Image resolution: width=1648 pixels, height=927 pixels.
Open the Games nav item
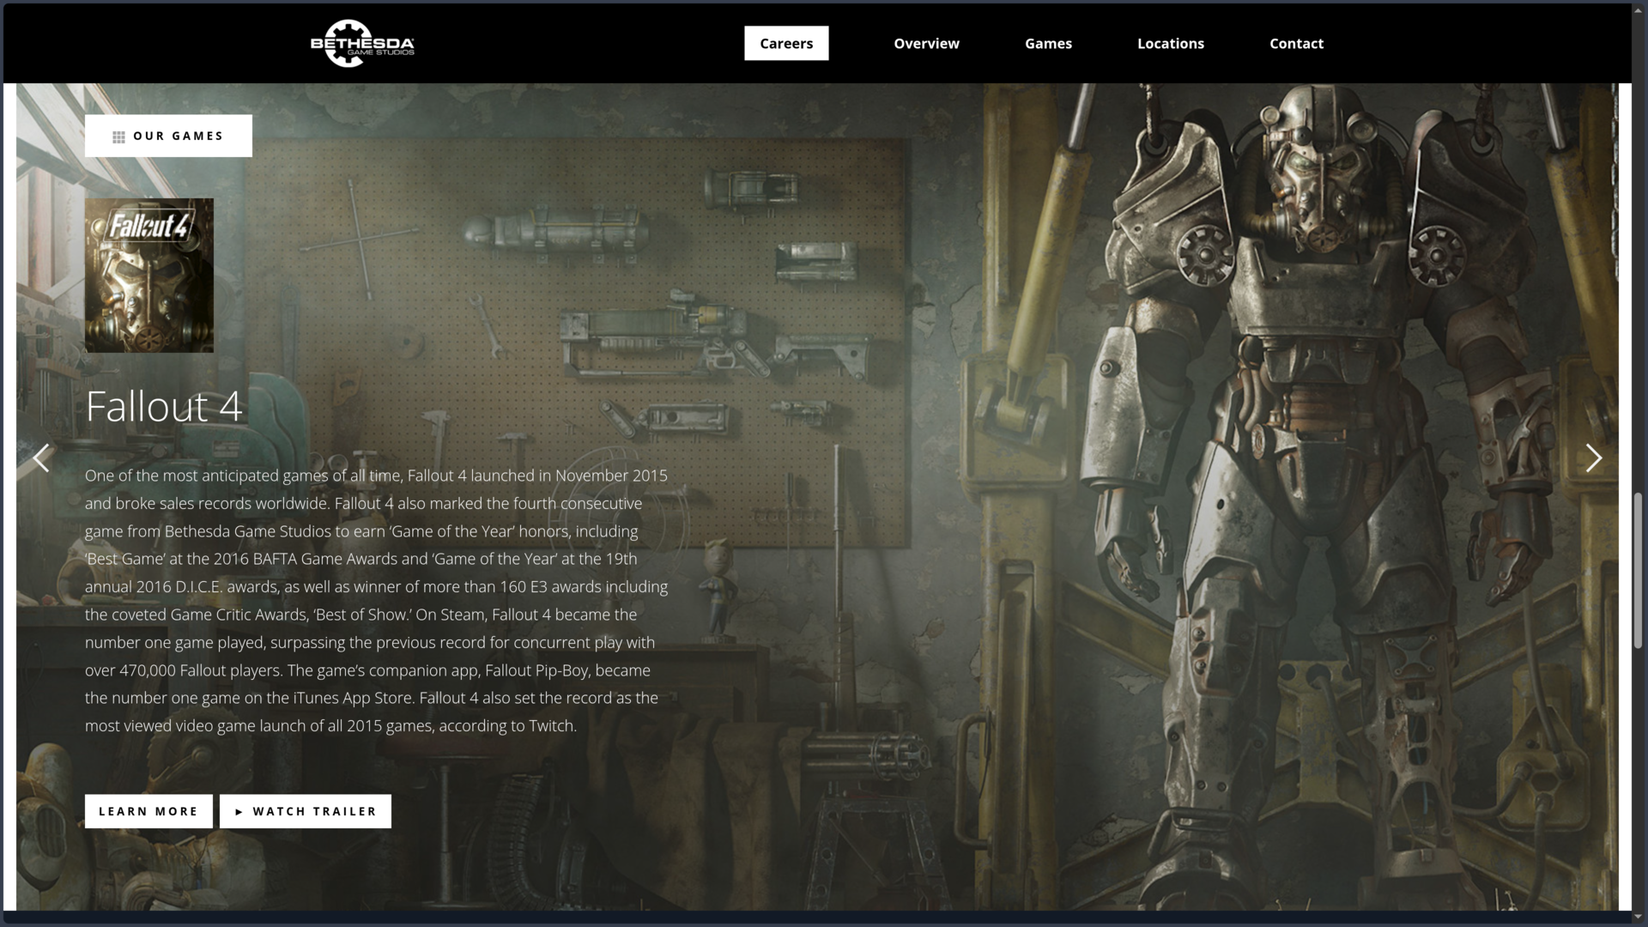(x=1048, y=43)
